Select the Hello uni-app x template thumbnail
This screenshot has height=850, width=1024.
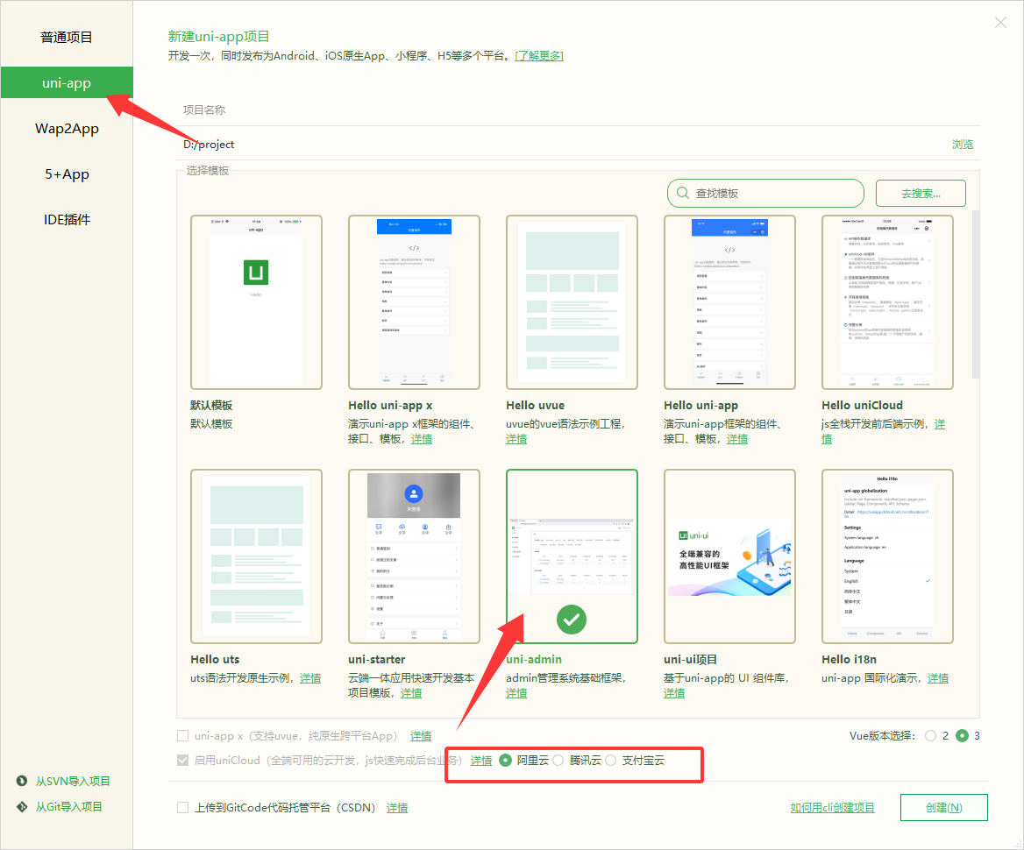tap(414, 302)
